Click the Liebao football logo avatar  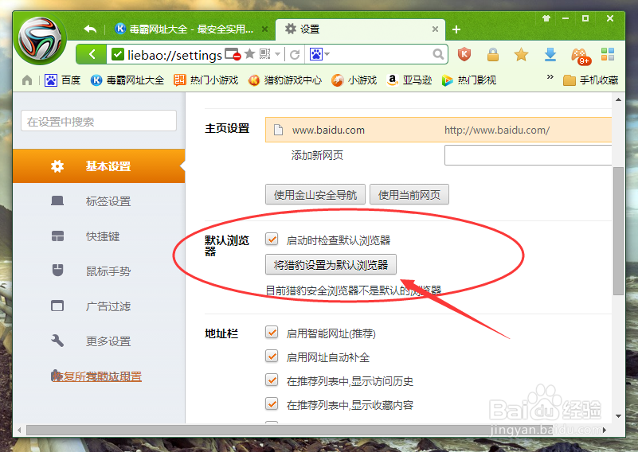click(41, 40)
